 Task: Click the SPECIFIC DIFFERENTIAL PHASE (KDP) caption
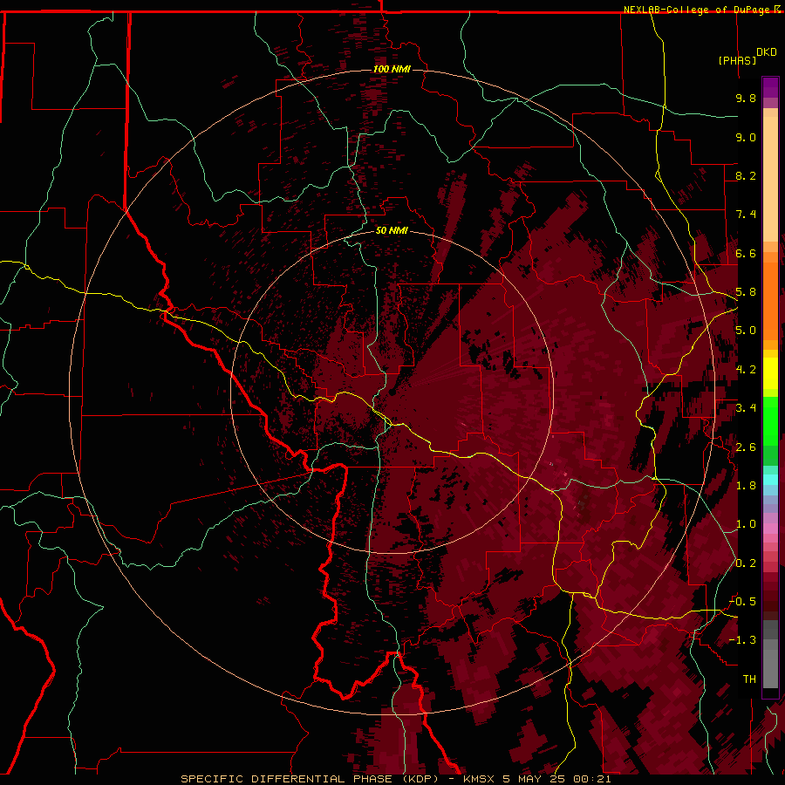tap(310, 779)
